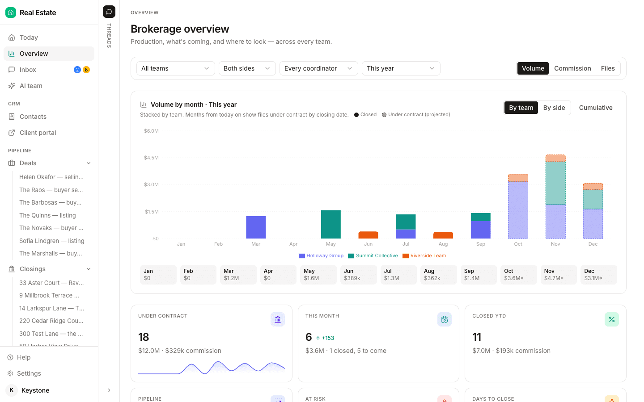
Task: Click the Oct $3.6M month tile
Action: (x=518, y=275)
